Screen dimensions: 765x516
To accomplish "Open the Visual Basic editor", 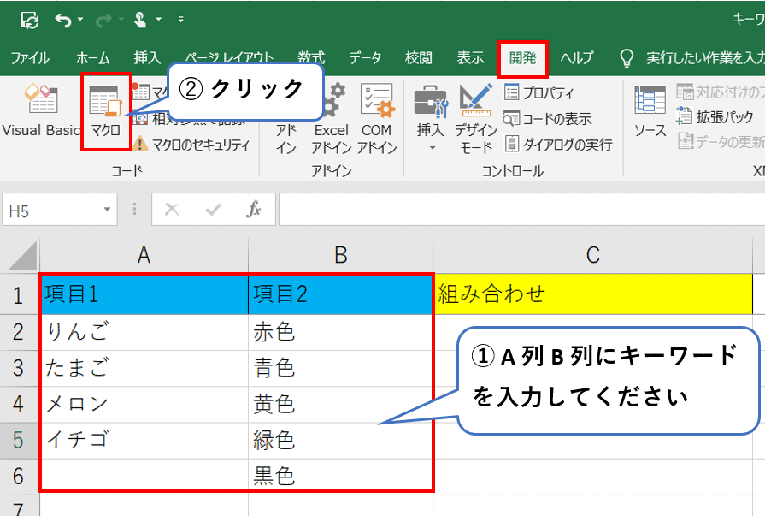I will (x=39, y=111).
